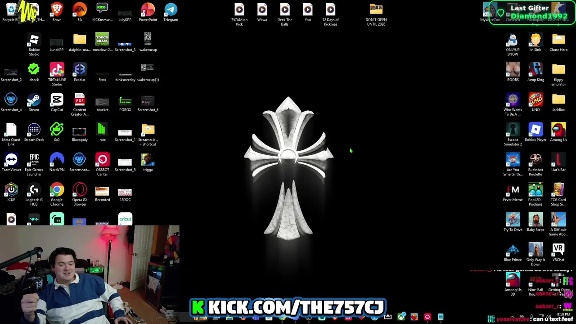
Task: Open the Baby Steps game icon
Action: 535,222
